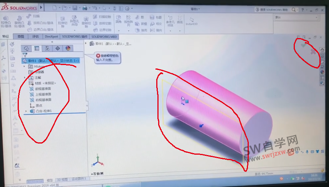Click the Boundary Cut (边界切除) tool

(102, 30)
